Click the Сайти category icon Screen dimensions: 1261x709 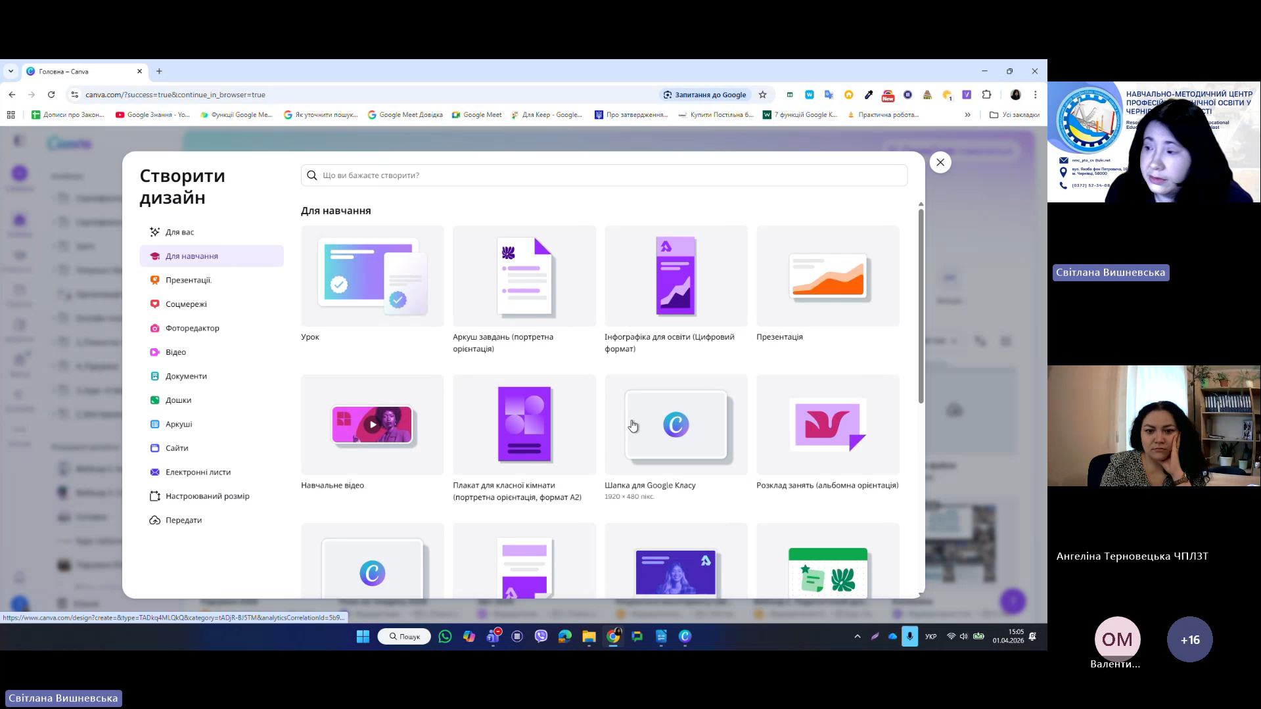154,448
